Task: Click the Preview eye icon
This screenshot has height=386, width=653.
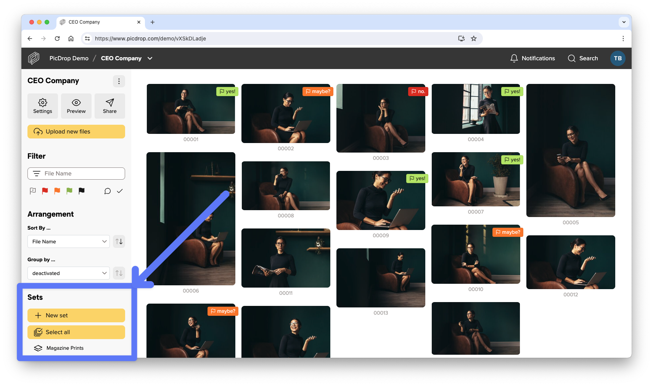Action: coord(76,106)
